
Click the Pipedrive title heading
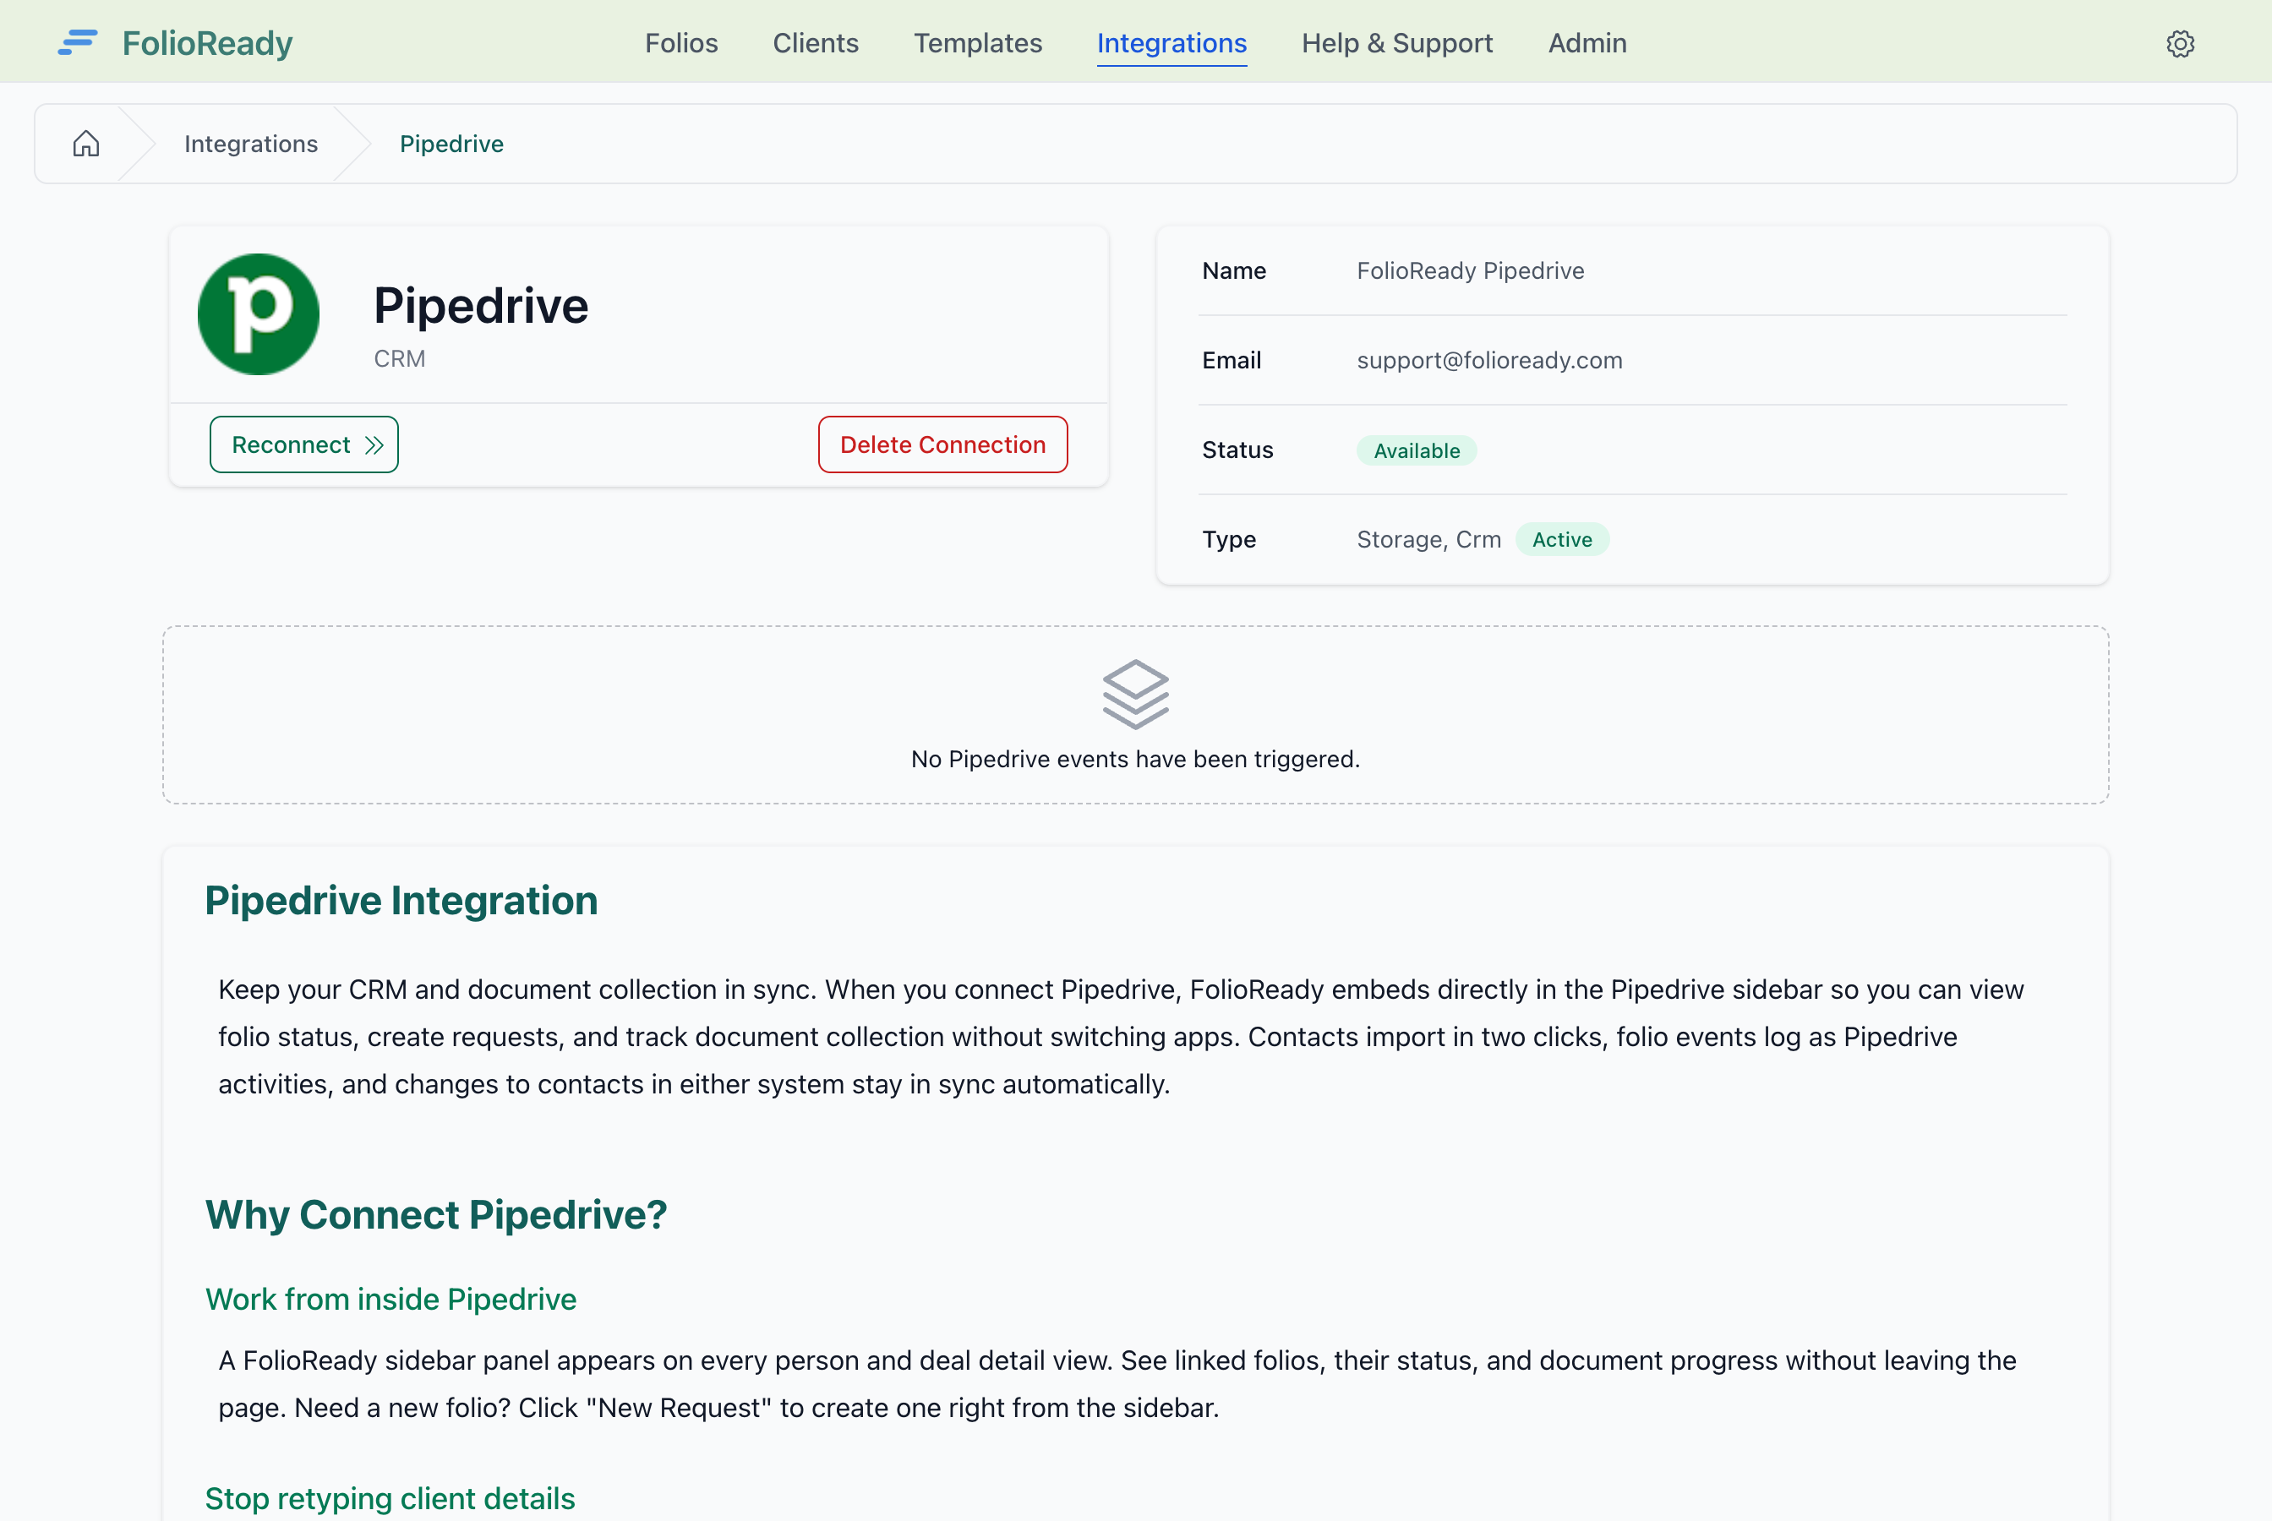point(481,306)
